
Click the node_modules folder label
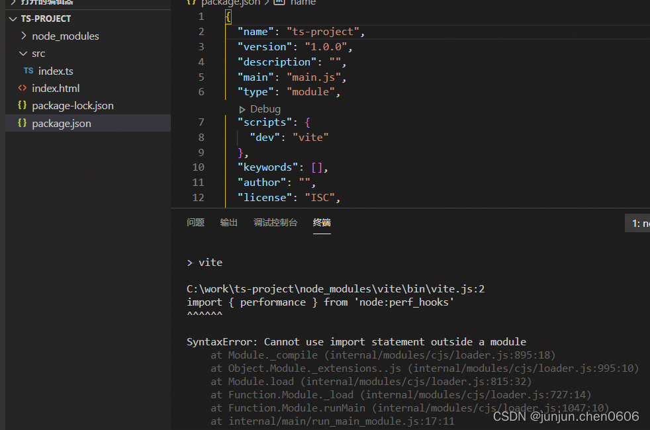coord(66,36)
